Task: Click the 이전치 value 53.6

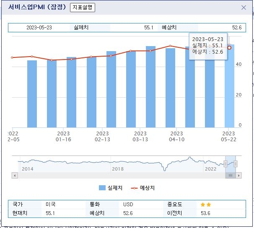Action: (x=205, y=213)
